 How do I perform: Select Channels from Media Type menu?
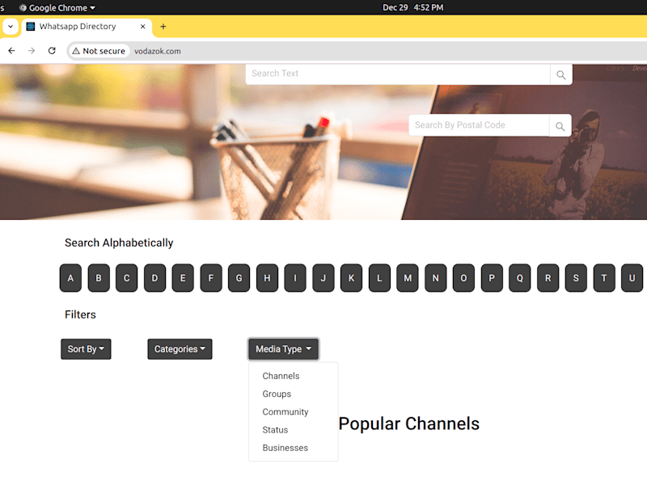coord(281,376)
